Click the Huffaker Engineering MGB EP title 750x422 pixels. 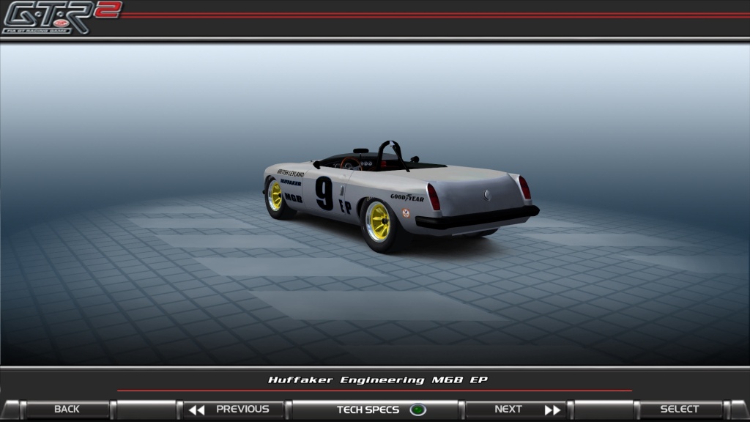point(377,380)
